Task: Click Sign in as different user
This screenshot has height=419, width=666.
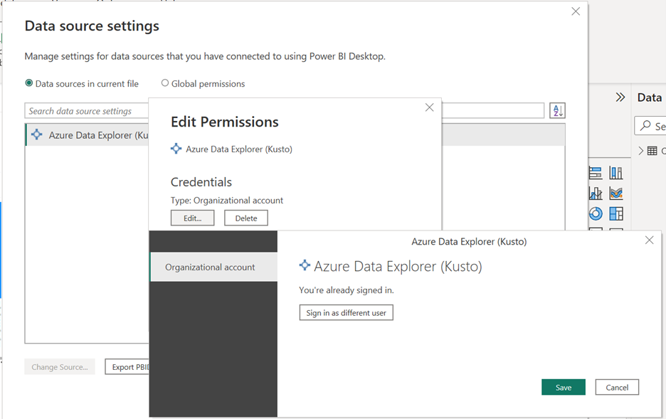Action: (x=347, y=312)
